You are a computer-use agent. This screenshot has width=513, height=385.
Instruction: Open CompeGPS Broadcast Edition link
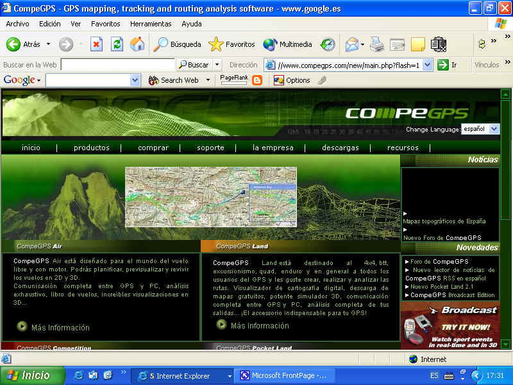pyautogui.click(x=453, y=295)
